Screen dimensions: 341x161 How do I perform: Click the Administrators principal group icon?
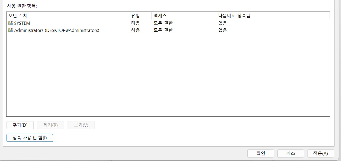click(11, 30)
